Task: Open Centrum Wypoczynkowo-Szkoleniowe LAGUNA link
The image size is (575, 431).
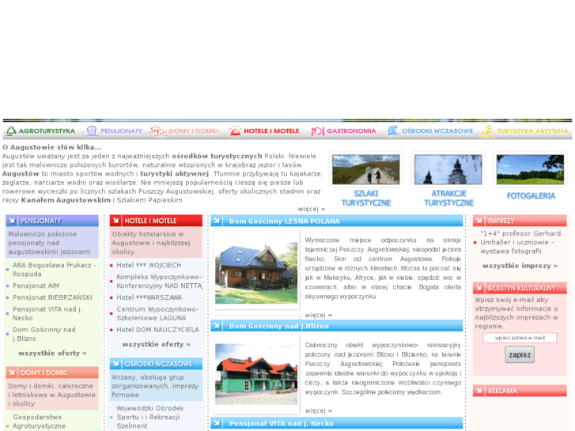Action: 157,314
